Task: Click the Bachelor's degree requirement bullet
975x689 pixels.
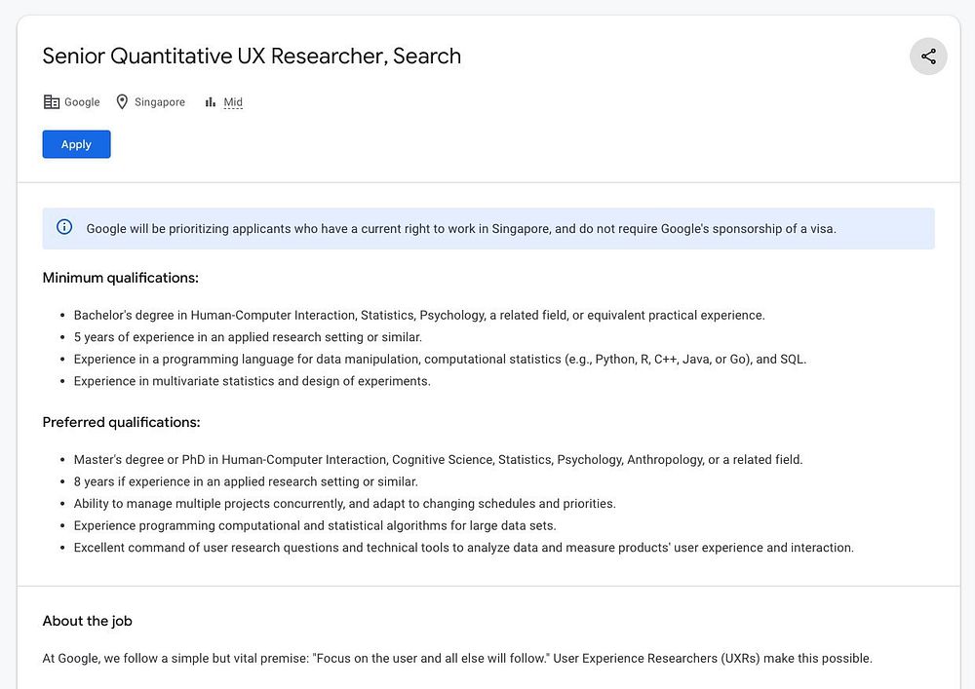Action: point(419,315)
